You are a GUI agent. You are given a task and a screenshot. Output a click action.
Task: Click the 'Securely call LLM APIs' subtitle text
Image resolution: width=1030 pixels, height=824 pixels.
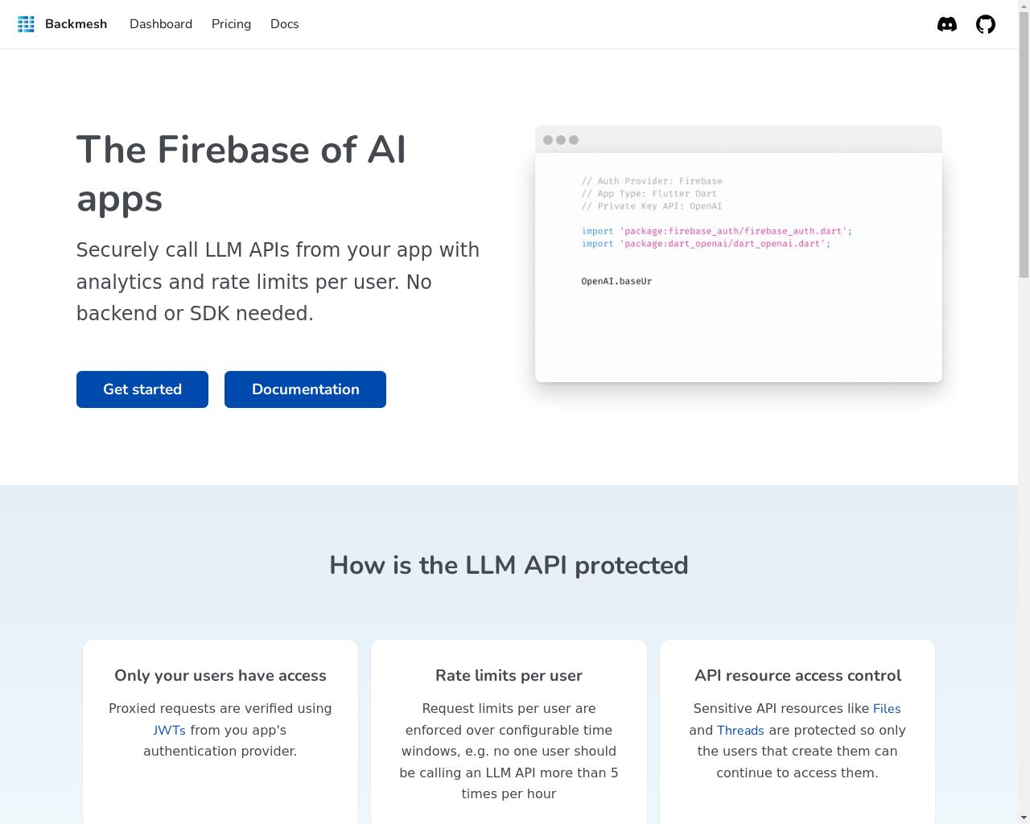point(278,282)
